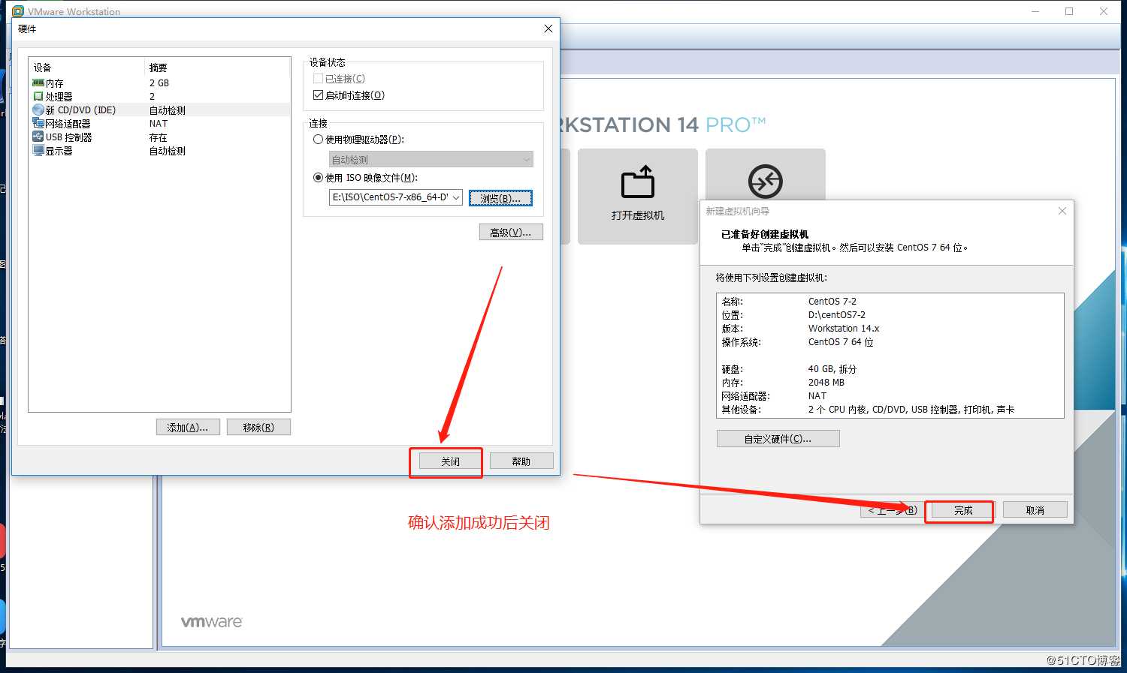Viewport: 1127px width, 673px height.
Task: Click the 位置 D:\centOS7-2 value in wizard
Action: [836, 314]
